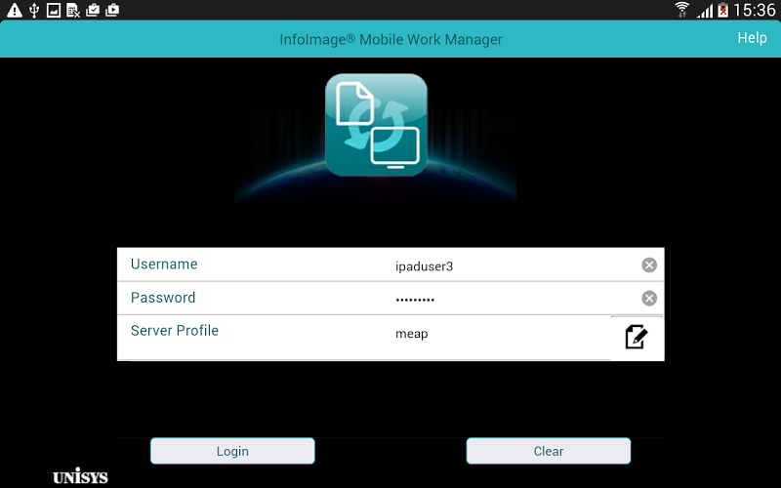Clear the Password field with X icon
The width and height of the screenshot is (781, 488).
[x=649, y=299]
